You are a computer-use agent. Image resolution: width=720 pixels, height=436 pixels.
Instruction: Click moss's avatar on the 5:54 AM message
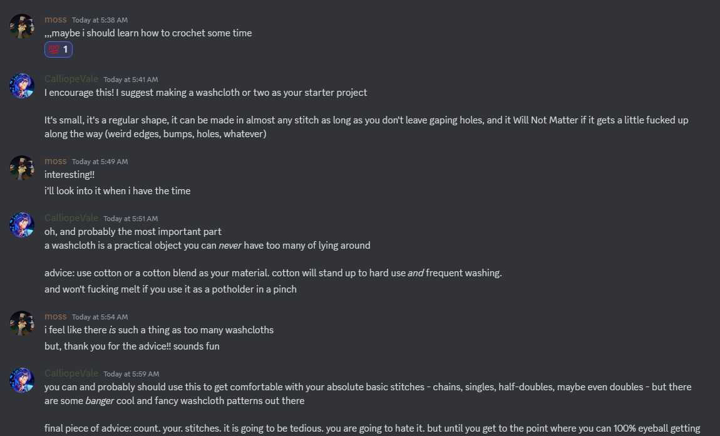(x=22, y=323)
